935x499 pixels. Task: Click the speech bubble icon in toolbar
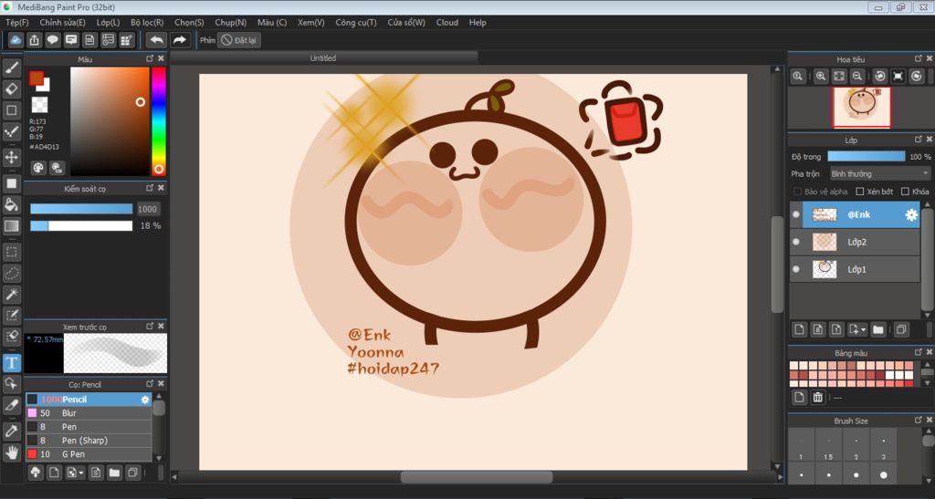52,40
